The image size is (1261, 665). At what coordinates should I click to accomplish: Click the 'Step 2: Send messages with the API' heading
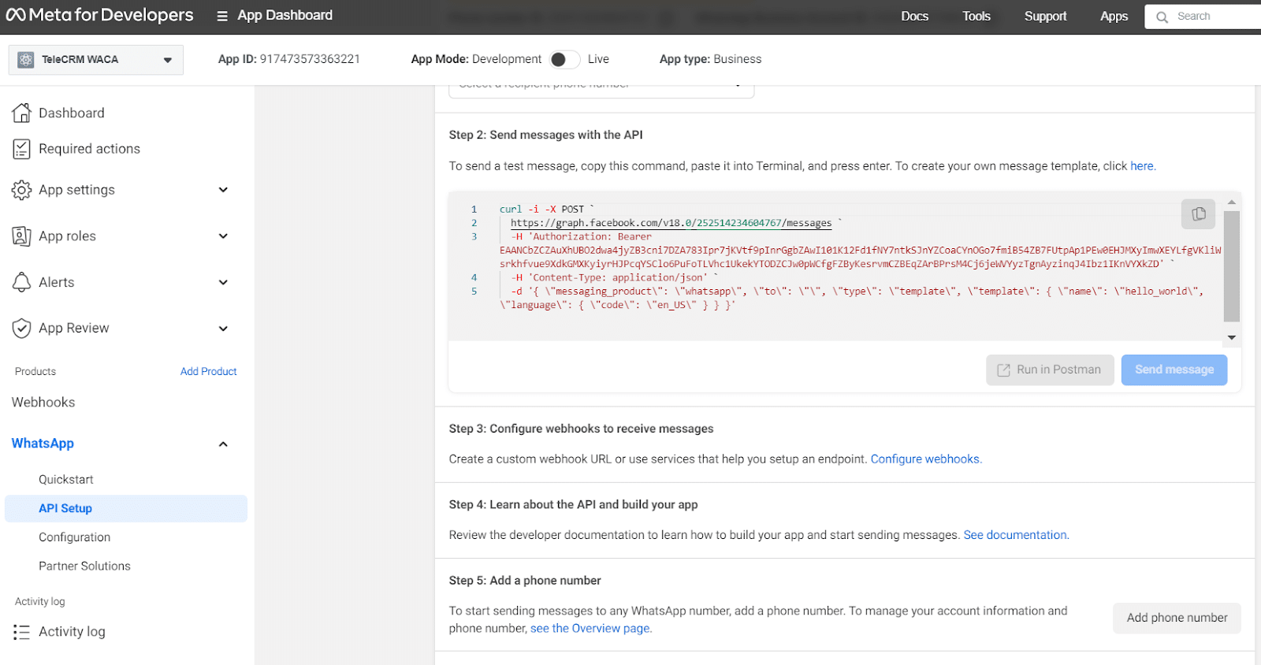pos(545,136)
